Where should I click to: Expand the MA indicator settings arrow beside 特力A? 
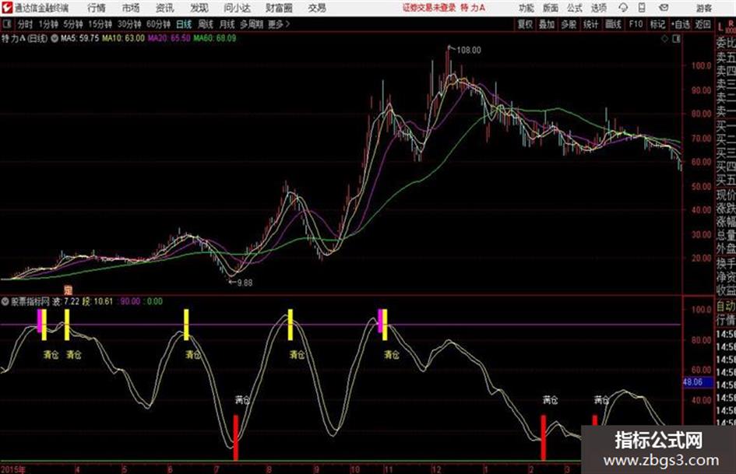(55, 38)
